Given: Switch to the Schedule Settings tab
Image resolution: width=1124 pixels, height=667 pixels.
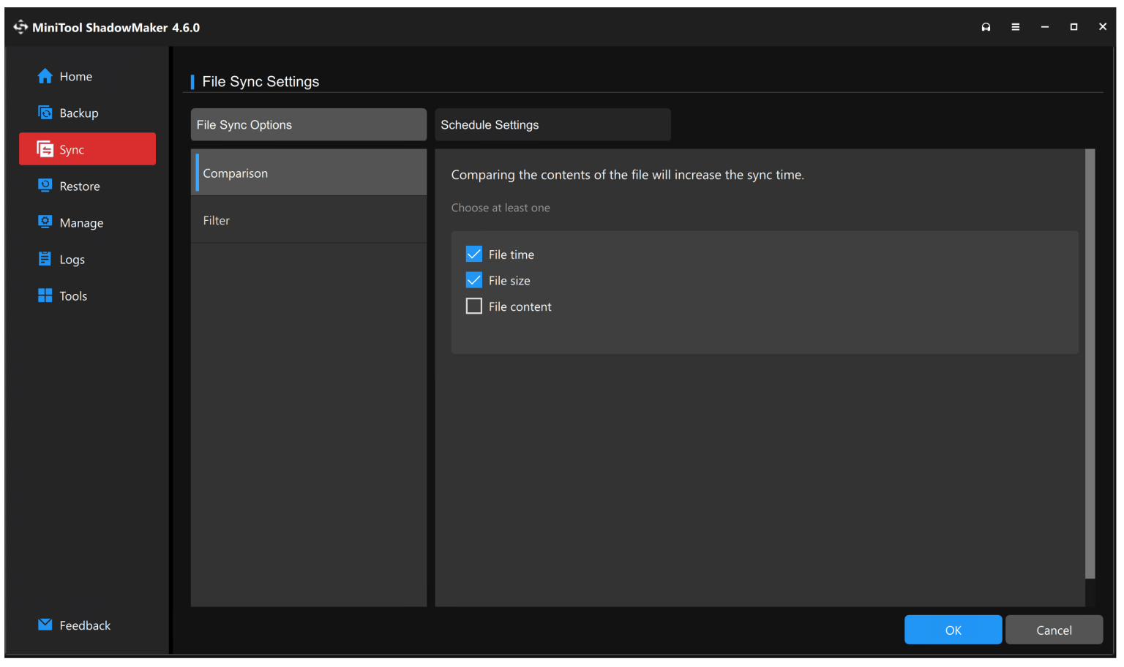Looking at the screenshot, I should [552, 124].
